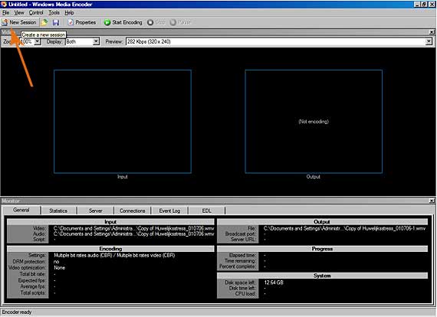
Task: Open the Control menu
Action: [36, 12]
